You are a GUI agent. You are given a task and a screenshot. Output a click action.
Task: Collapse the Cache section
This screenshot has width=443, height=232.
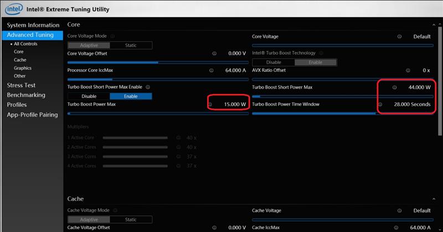[x=434, y=199]
